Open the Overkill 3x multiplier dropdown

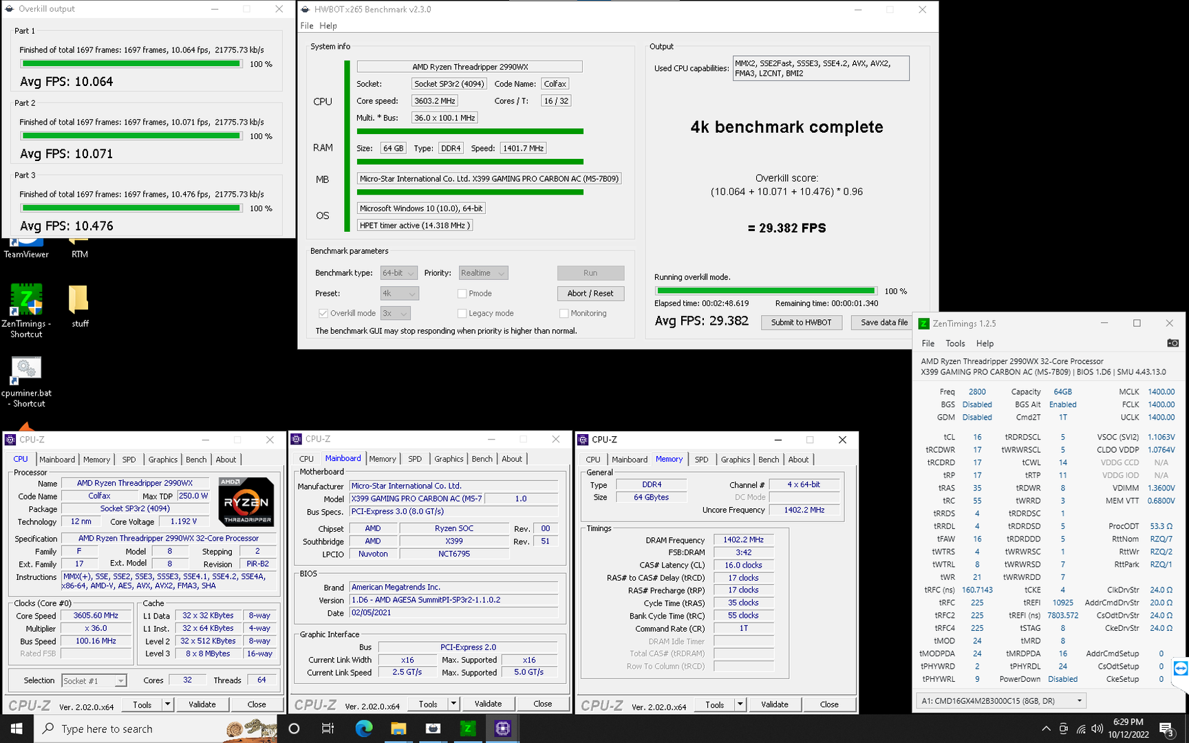click(395, 313)
